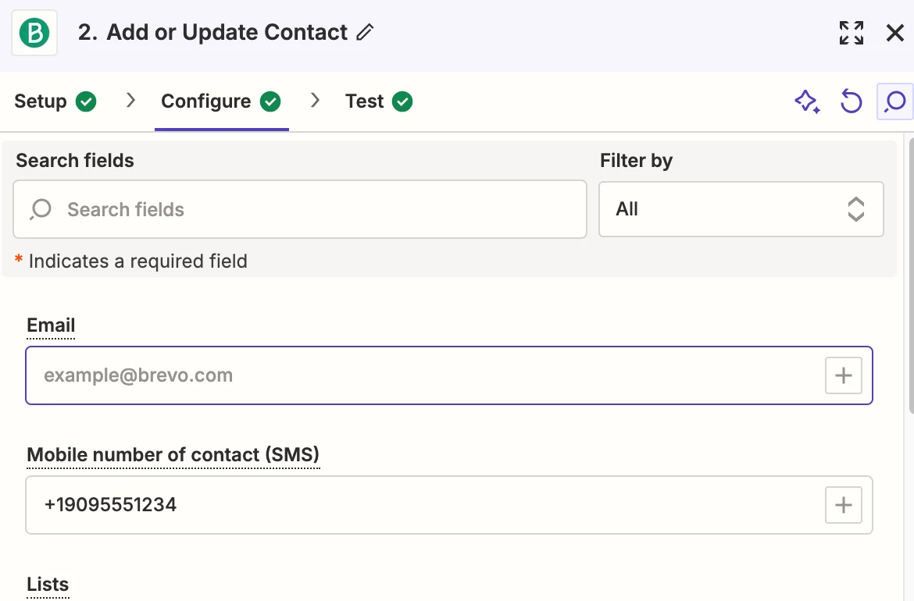
Task: Open the Filter by All dropdown
Action: click(741, 209)
